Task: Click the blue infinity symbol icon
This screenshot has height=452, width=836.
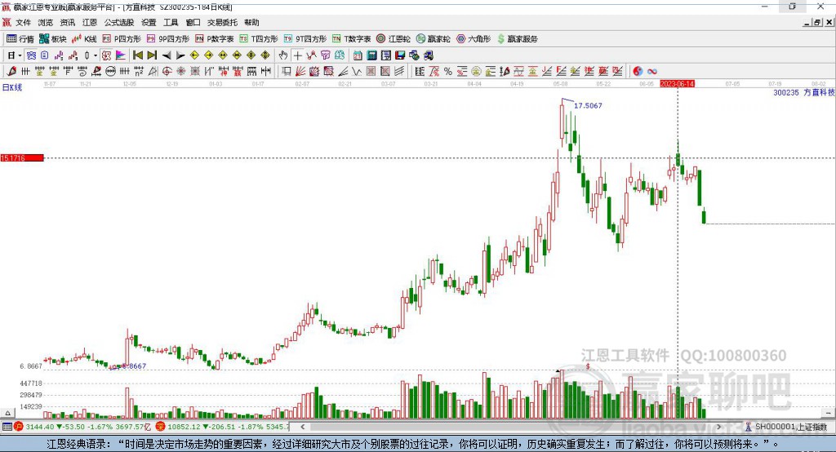Action: (652, 72)
